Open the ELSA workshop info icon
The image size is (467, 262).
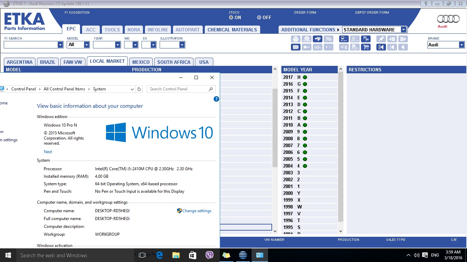click(344, 39)
